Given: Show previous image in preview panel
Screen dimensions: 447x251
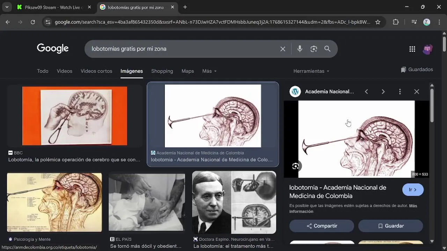Looking at the screenshot, I should click(366, 92).
